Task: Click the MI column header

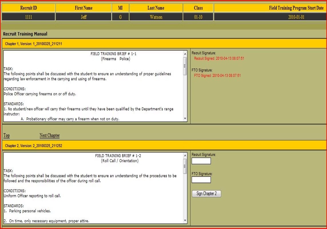Action: point(120,8)
